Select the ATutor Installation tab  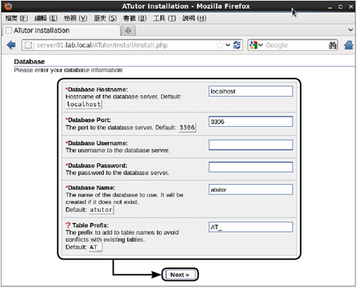pyautogui.click(x=61, y=30)
